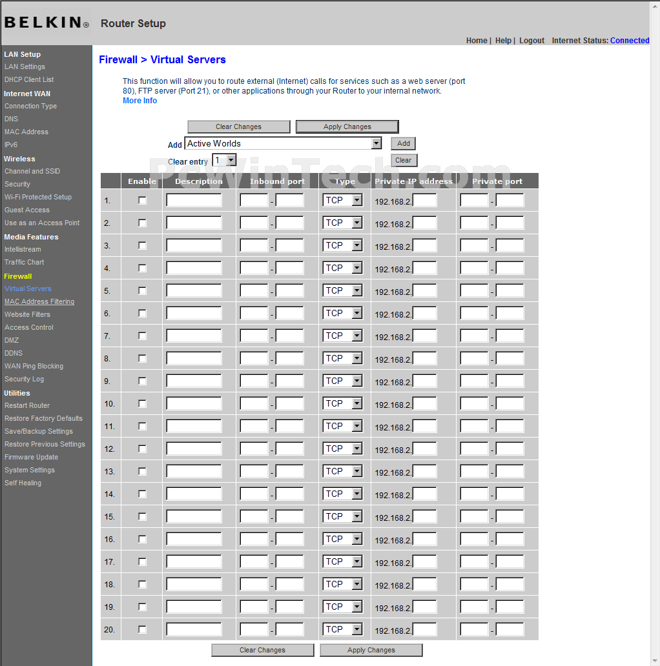Screen dimensions: 660x666
Task: Open row 11 protocol Type dropdown
Action: 342,426
